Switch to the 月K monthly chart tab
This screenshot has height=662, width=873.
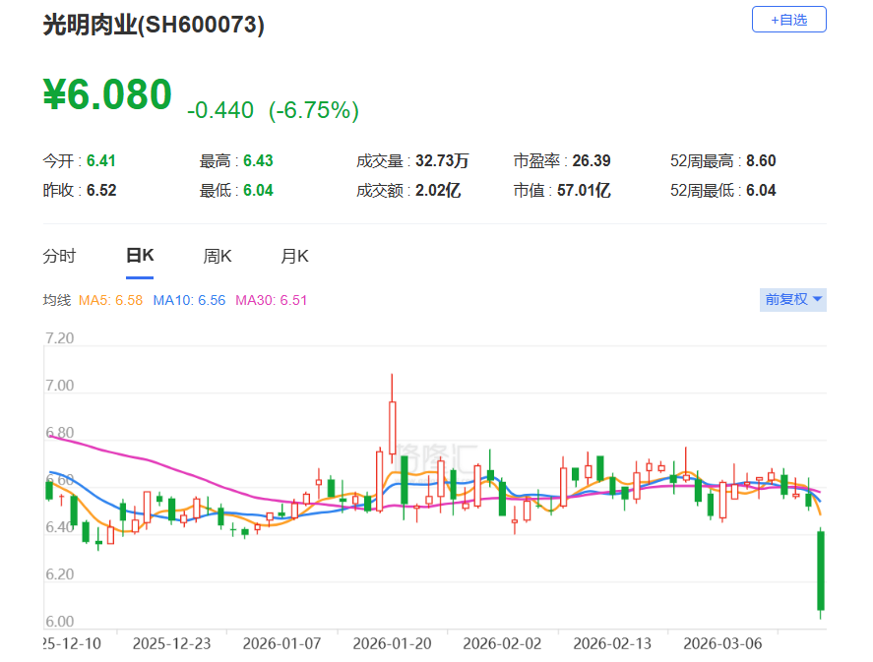pos(294,257)
